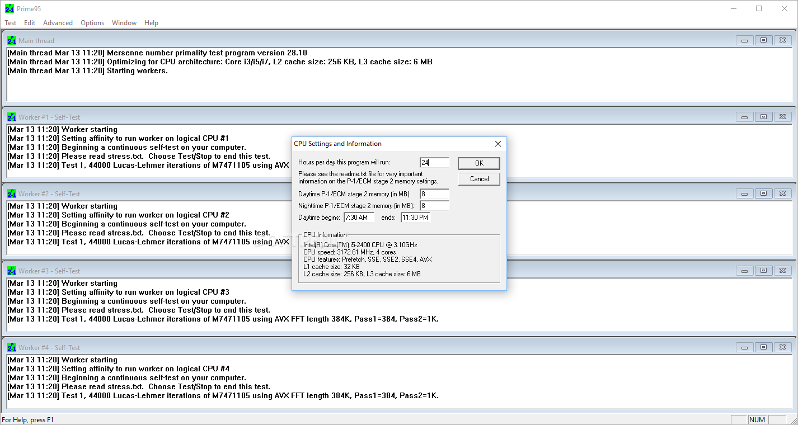The width and height of the screenshot is (798, 425).
Task: Close the Worker #2 child window
Action: pyautogui.click(x=783, y=193)
